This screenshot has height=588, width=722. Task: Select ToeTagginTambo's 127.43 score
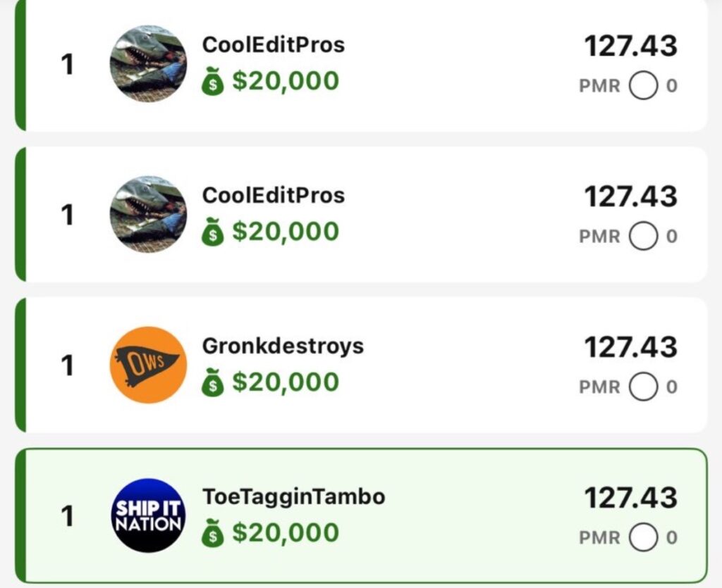pyautogui.click(x=630, y=498)
